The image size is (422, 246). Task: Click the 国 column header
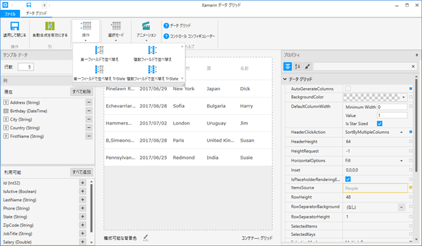pos(208,69)
